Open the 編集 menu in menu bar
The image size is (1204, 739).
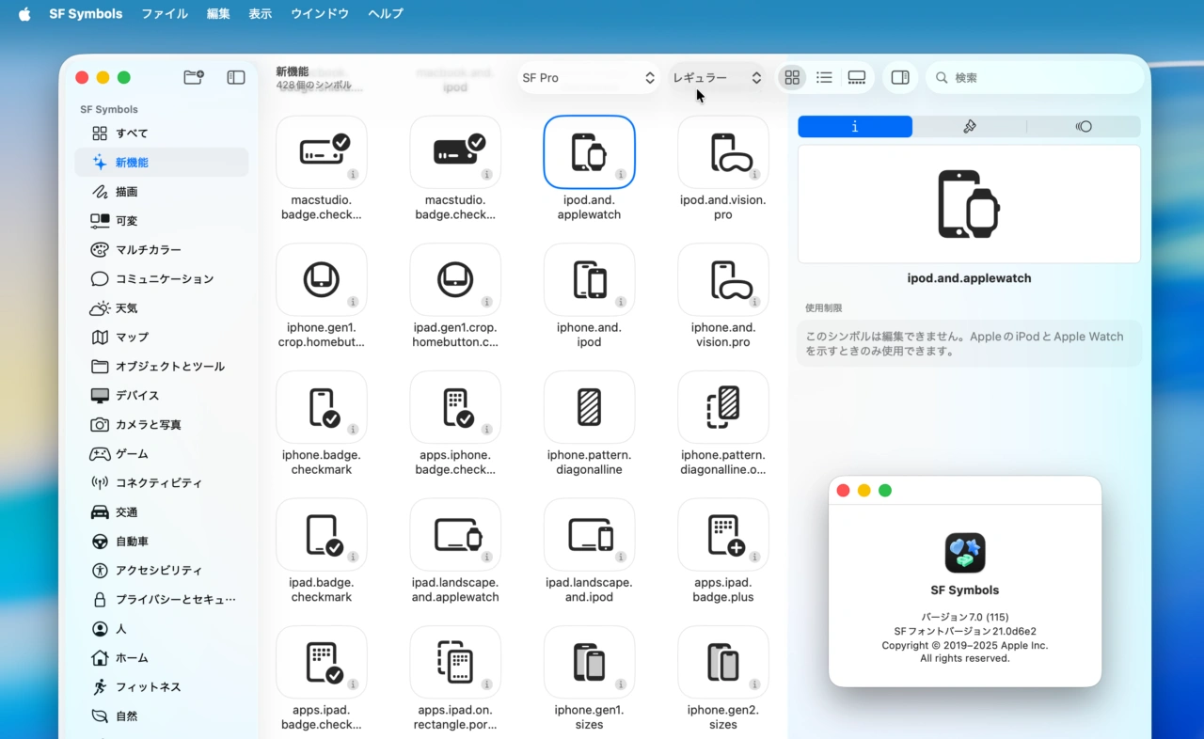218,14
